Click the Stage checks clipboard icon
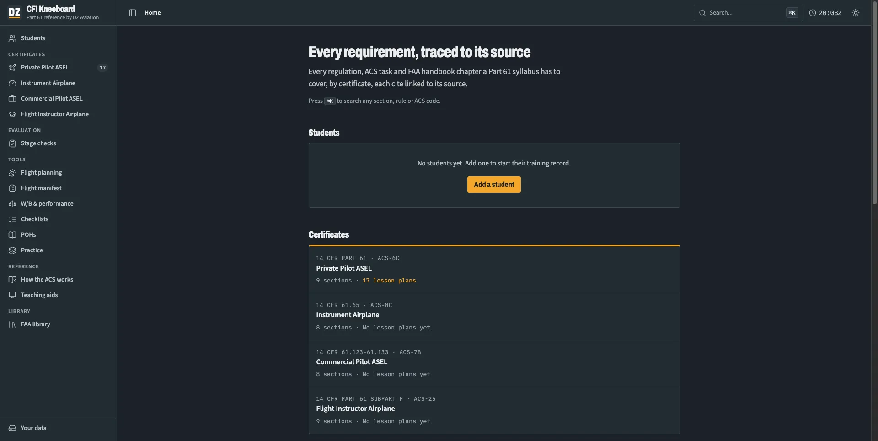878x441 pixels. pyautogui.click(x=12, y=143)
